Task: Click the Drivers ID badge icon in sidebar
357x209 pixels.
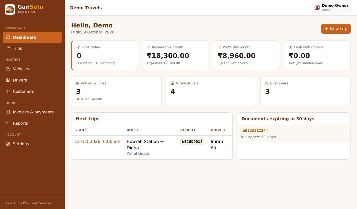Action: point(8,80)
